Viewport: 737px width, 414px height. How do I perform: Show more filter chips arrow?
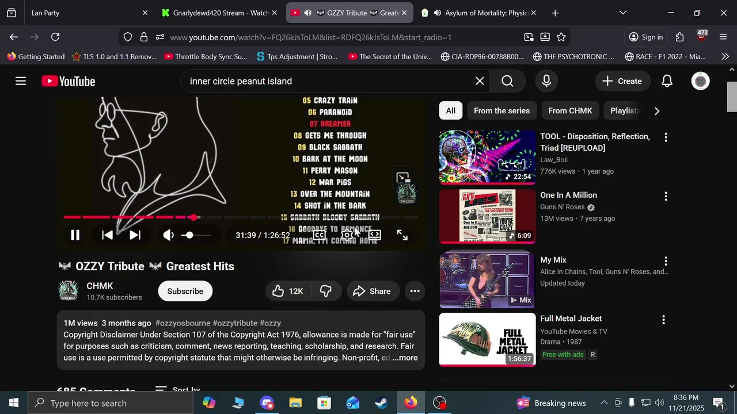[657, 111]
